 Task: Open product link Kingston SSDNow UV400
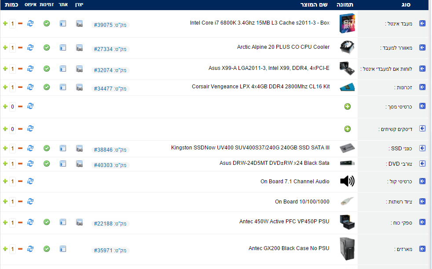[250, 148]
